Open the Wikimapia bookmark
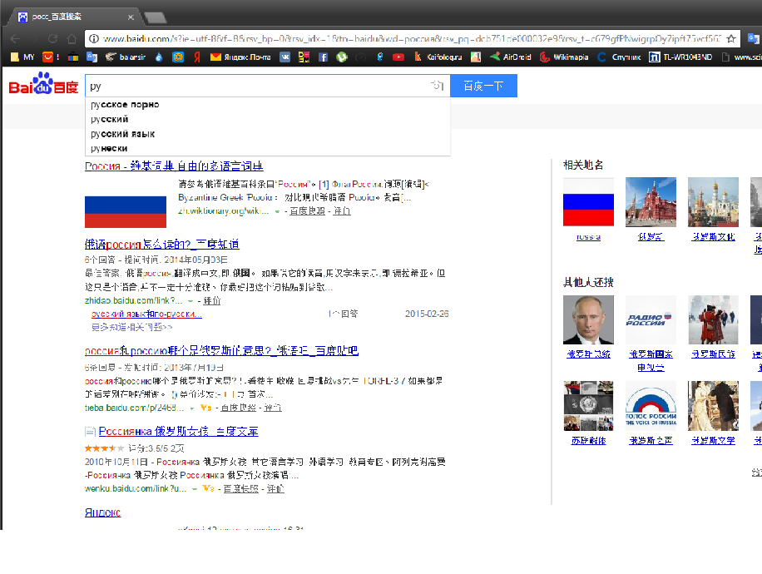Image resolution: width=762 pixels, height=574 pixels. [x=564, y=57]
